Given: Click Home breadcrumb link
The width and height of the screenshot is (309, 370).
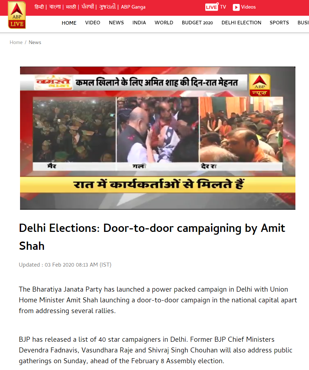Looking at the screenshot, I should (x=16, y=43).
